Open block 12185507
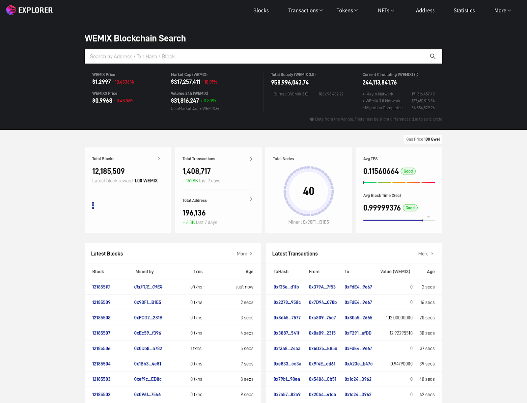 click(x=101, y=333)
